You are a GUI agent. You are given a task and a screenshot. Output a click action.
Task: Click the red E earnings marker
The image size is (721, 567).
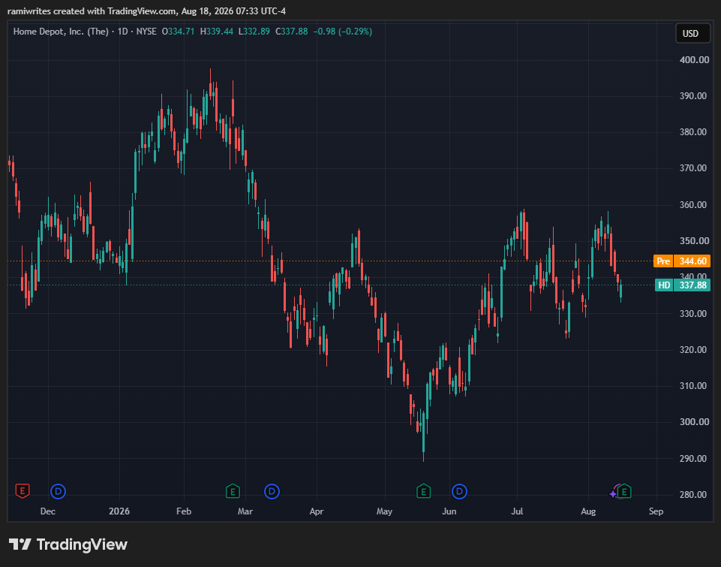[22, 491]
